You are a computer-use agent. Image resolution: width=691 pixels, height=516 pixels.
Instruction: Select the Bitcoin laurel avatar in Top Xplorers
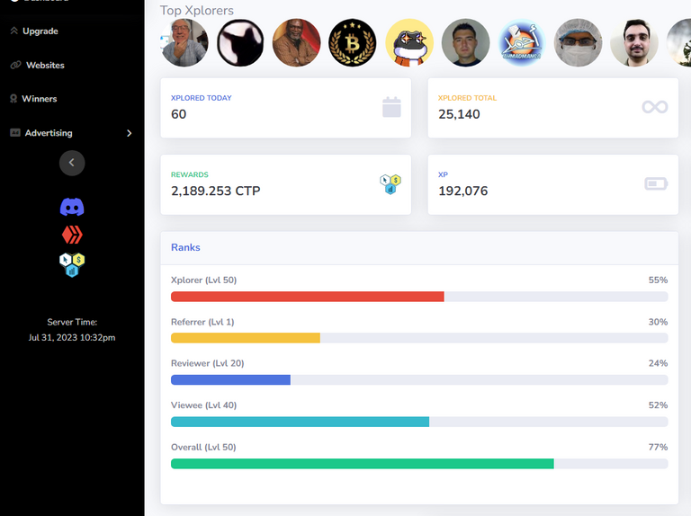coord(353,43)
